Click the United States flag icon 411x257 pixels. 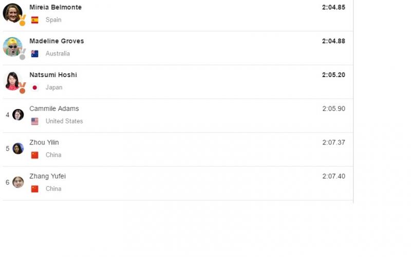[x=35, y=122]
